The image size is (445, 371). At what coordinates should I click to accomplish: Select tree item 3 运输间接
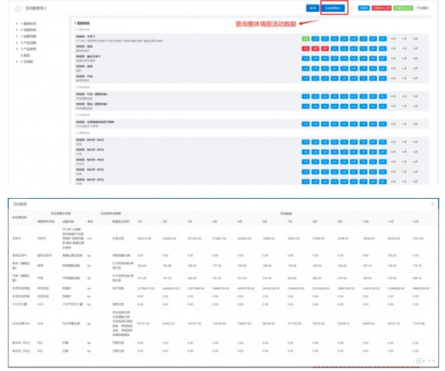28,36
